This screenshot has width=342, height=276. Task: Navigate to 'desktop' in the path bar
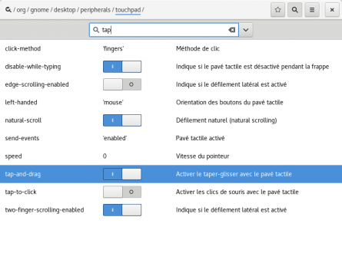(x=65, y=10)
